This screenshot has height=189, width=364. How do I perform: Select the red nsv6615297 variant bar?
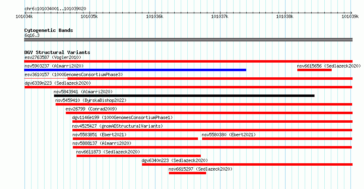(x=187, y=173)
